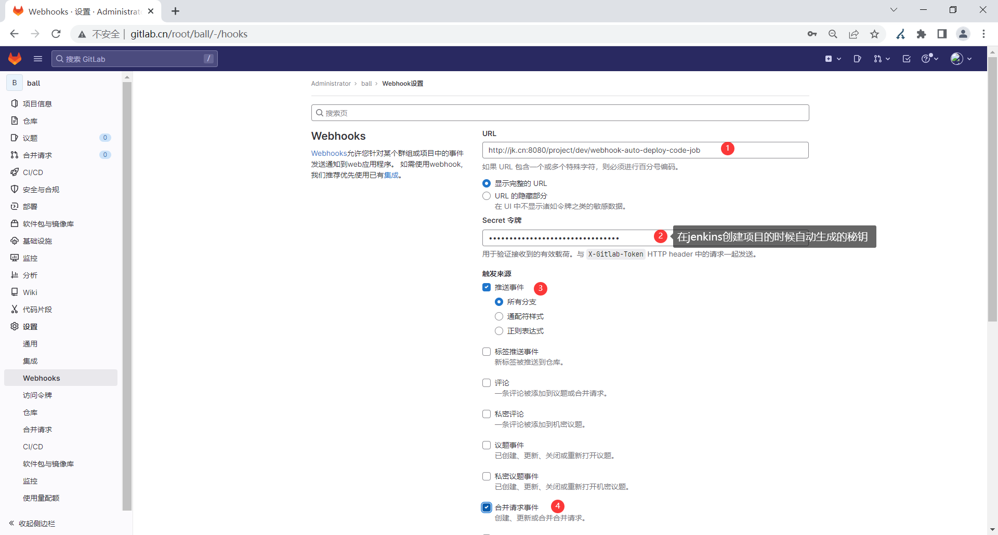Viewport: 998px width, 535px height.
Task: Click the Administrator breadcrumb link
Action: point(331,84)
